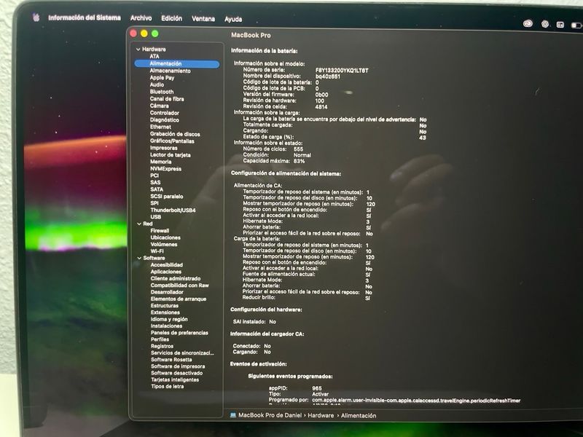Select Grabación de discos in the sidebar
583x437 pixels.
tap(175, 134)
